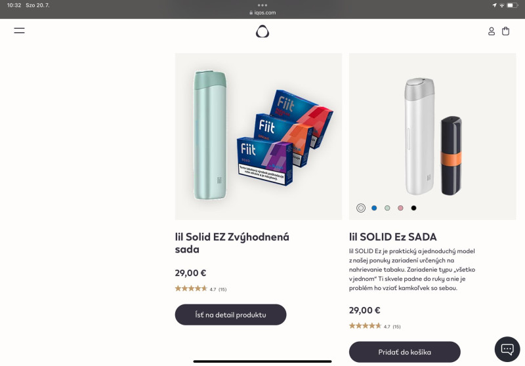Select the blue color swatch

[x=374, y=208]
